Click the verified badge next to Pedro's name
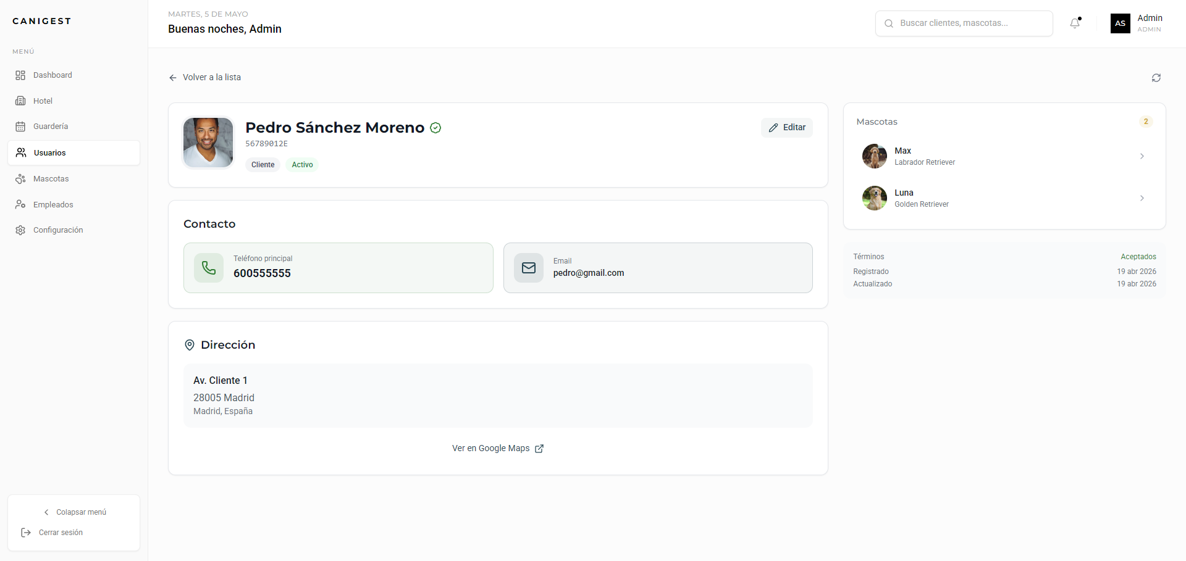The width and height of the screenshot is (1186, 561). coord(435,128)
